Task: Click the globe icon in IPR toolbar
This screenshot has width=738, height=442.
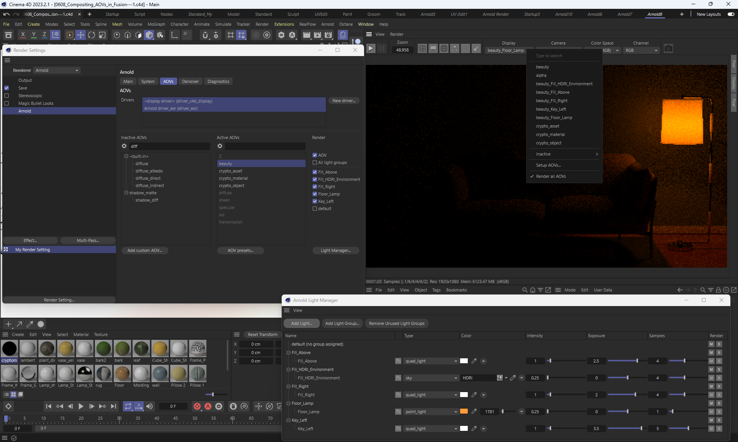Action: click(x=444, y=49)
